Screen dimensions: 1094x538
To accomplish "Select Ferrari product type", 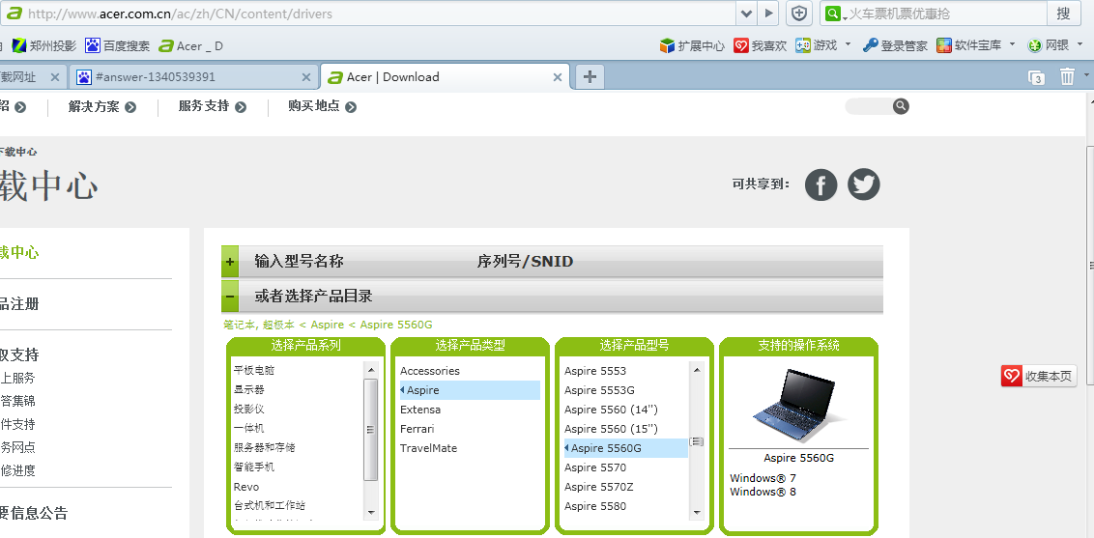I will (x=417, y=429).
